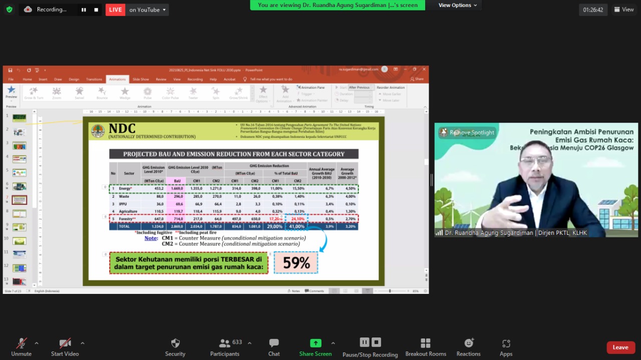
Task: Click the green encryption shield icon
Action: click(9, 10)
